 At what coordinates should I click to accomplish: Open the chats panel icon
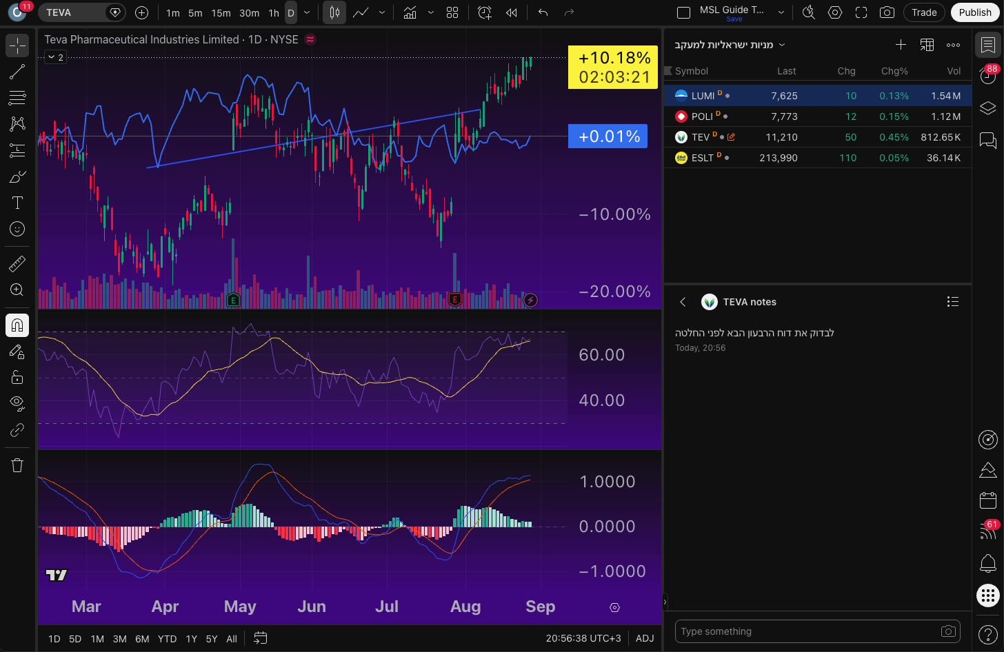(x=988, y=141)
